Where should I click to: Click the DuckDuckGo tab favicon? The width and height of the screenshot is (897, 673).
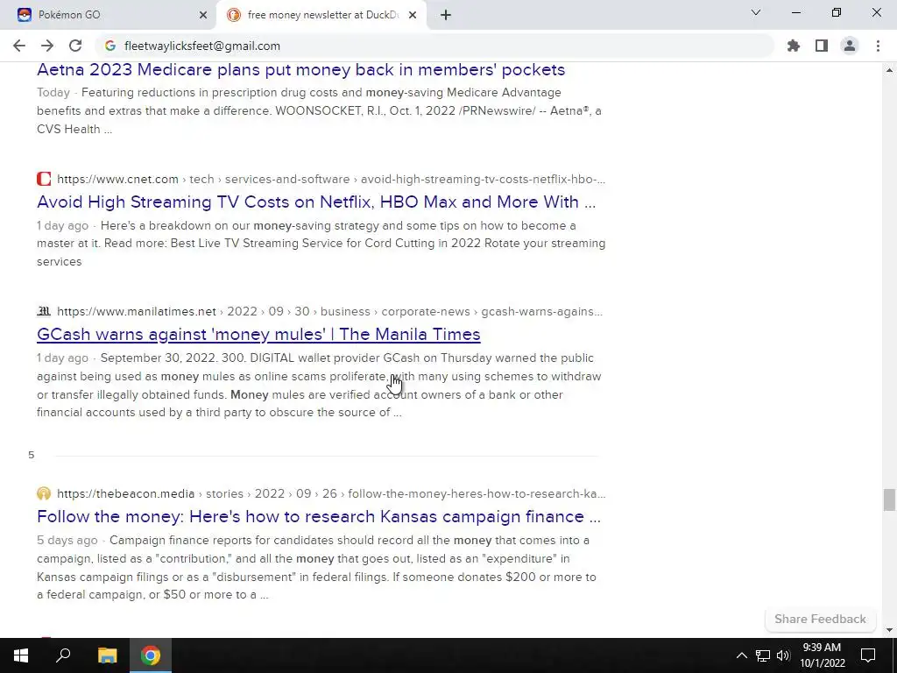tap(233, 15)
